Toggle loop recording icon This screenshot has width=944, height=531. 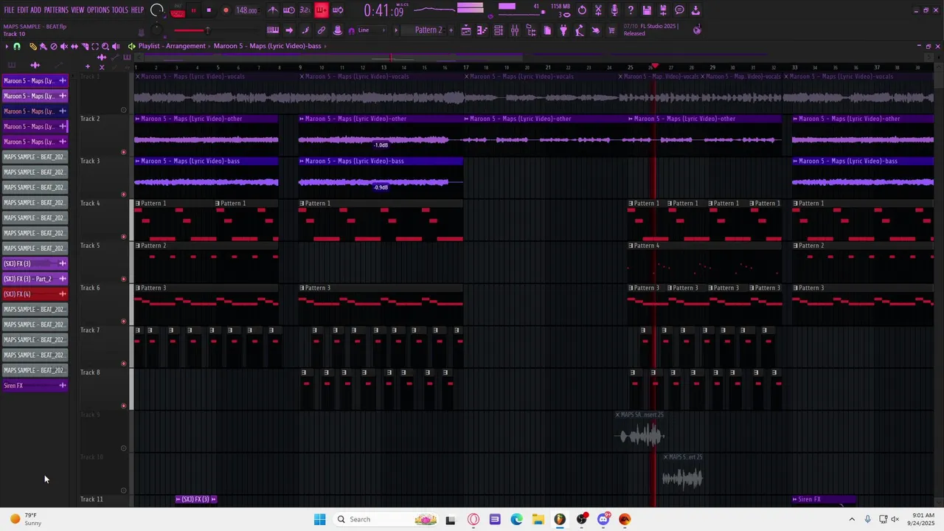(338, 10)
